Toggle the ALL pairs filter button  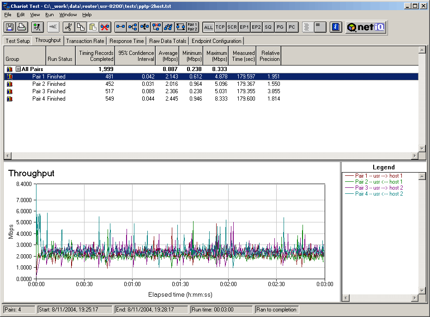click(208, 27)
